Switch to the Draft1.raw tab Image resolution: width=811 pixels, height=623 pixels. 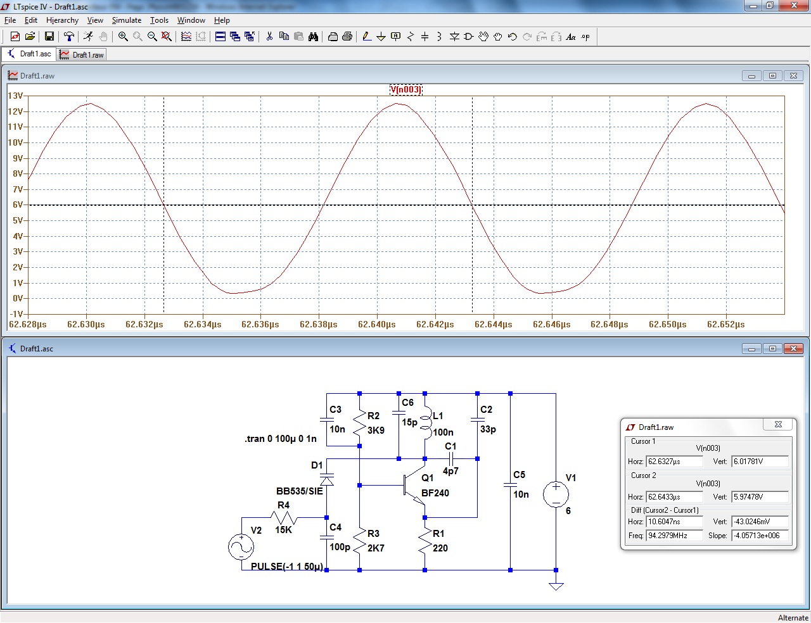[x=82, y=55]
